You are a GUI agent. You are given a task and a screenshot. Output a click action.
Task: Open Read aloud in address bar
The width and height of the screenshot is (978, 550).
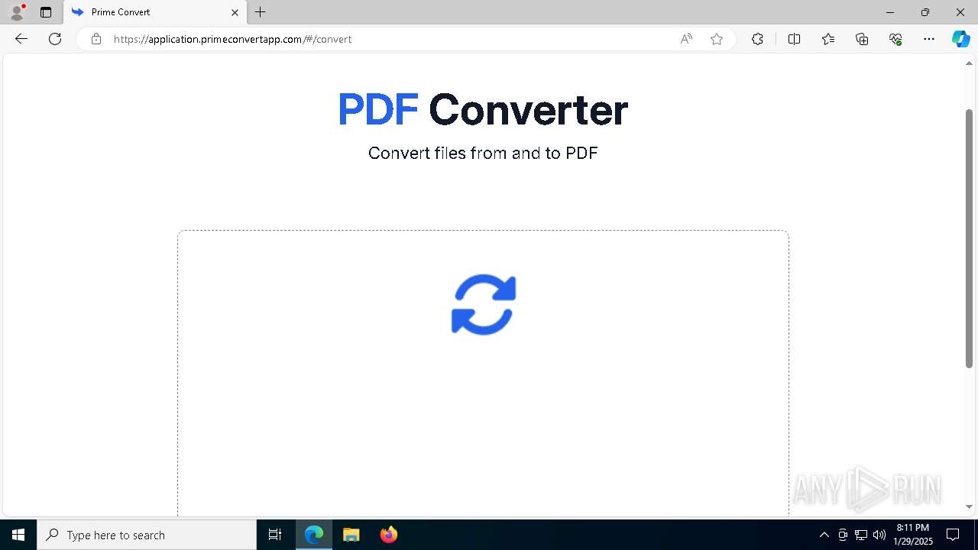point(686,39)
